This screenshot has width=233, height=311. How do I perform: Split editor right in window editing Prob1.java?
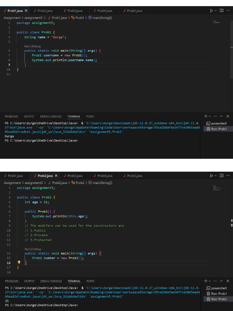pyautogui.click(x=221, y=11)
